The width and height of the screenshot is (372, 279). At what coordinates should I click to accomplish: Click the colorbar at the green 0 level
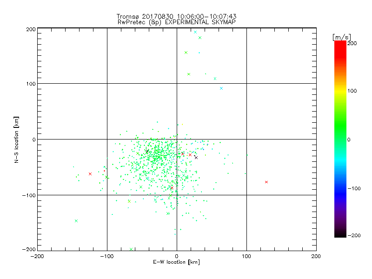pyautogui.click(x=340, y=139)
